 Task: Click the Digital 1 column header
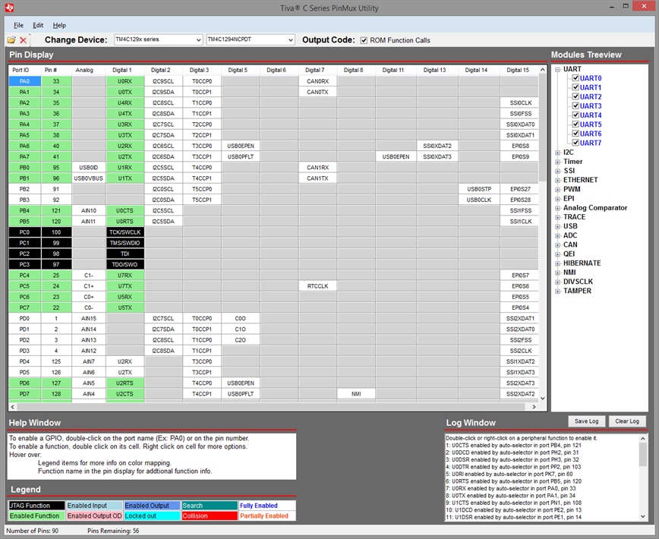125,70
